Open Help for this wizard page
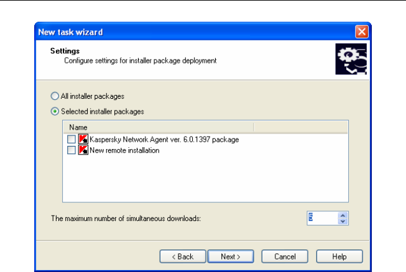 pos(339,256)
